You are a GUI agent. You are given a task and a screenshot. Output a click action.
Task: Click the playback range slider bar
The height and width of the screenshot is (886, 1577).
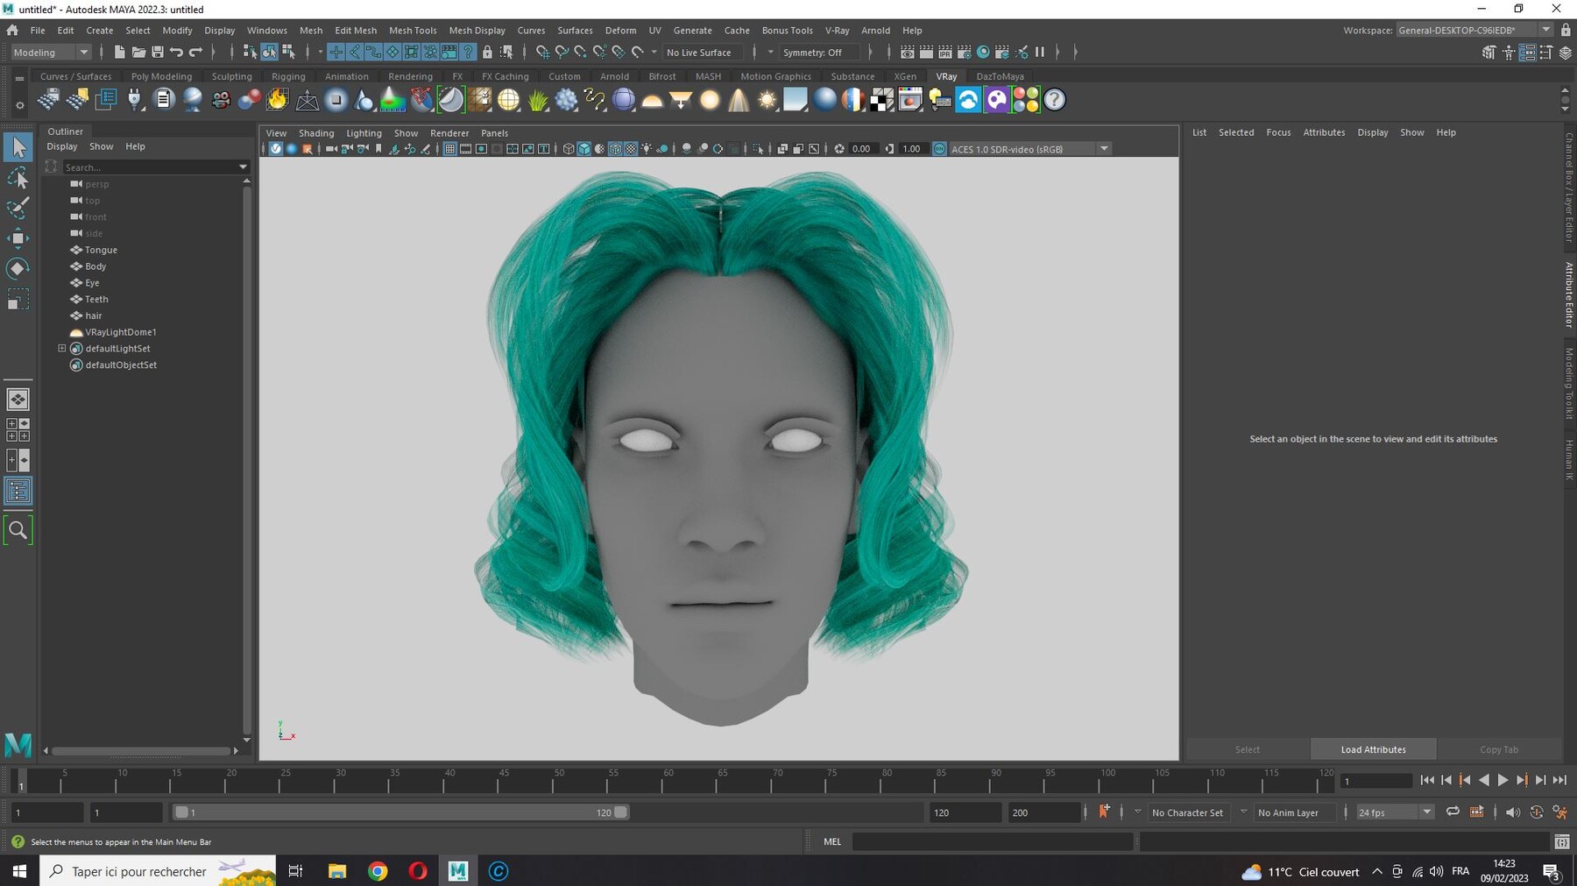tap(400, 812)
